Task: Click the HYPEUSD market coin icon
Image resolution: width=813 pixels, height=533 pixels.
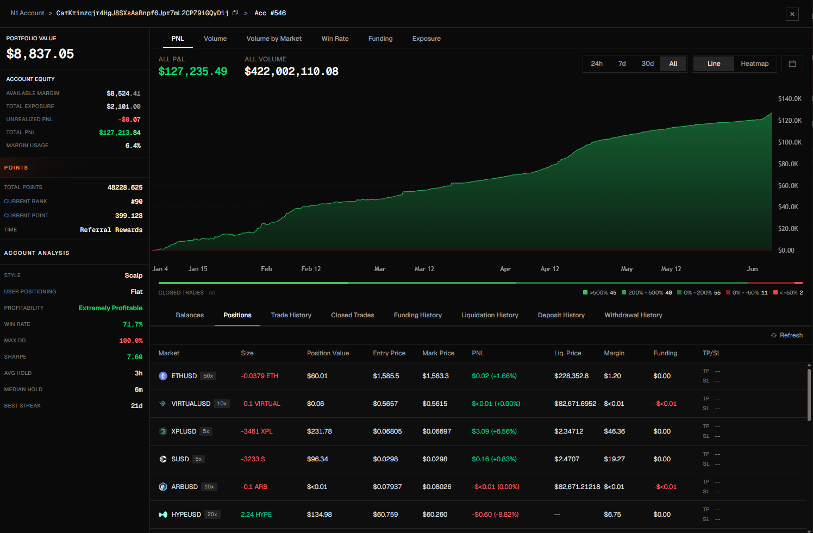Action: tap(163, 515)
